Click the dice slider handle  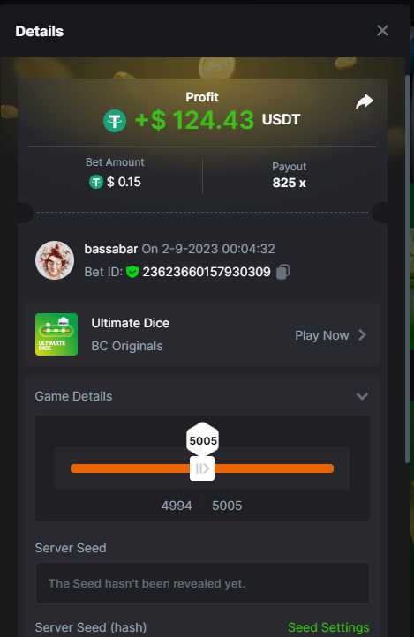pyautogui.click(x=202, y=468)
